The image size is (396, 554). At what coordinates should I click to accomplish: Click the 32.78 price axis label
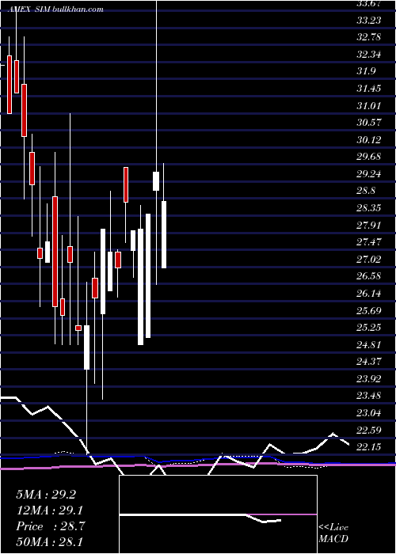point(369,37)
